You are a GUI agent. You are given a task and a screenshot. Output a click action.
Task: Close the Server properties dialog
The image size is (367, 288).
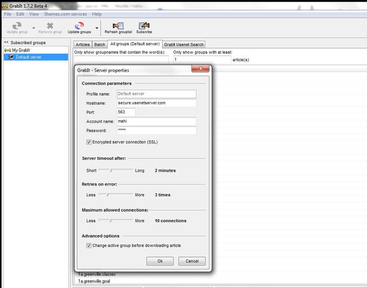click(x=200, y=69)
